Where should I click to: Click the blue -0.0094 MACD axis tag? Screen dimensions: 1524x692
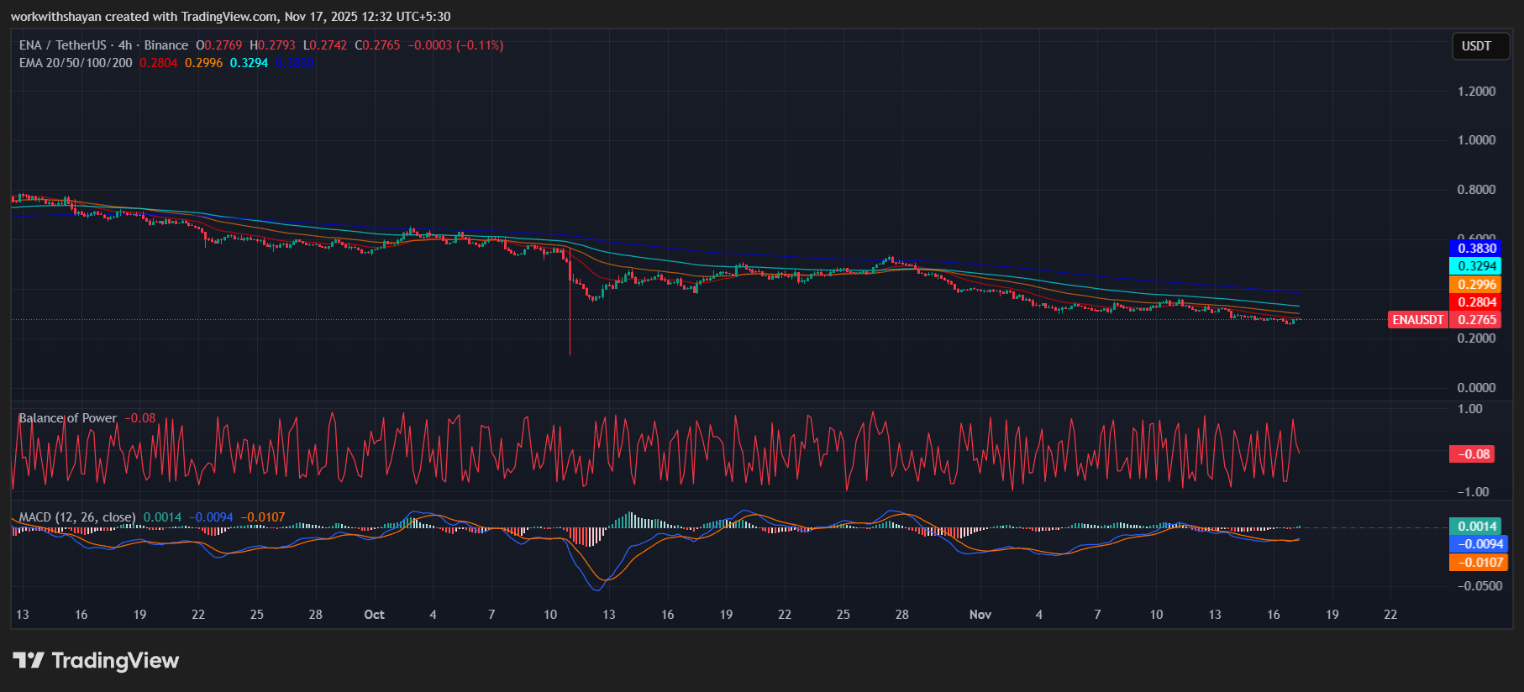tap(1477, 544)
